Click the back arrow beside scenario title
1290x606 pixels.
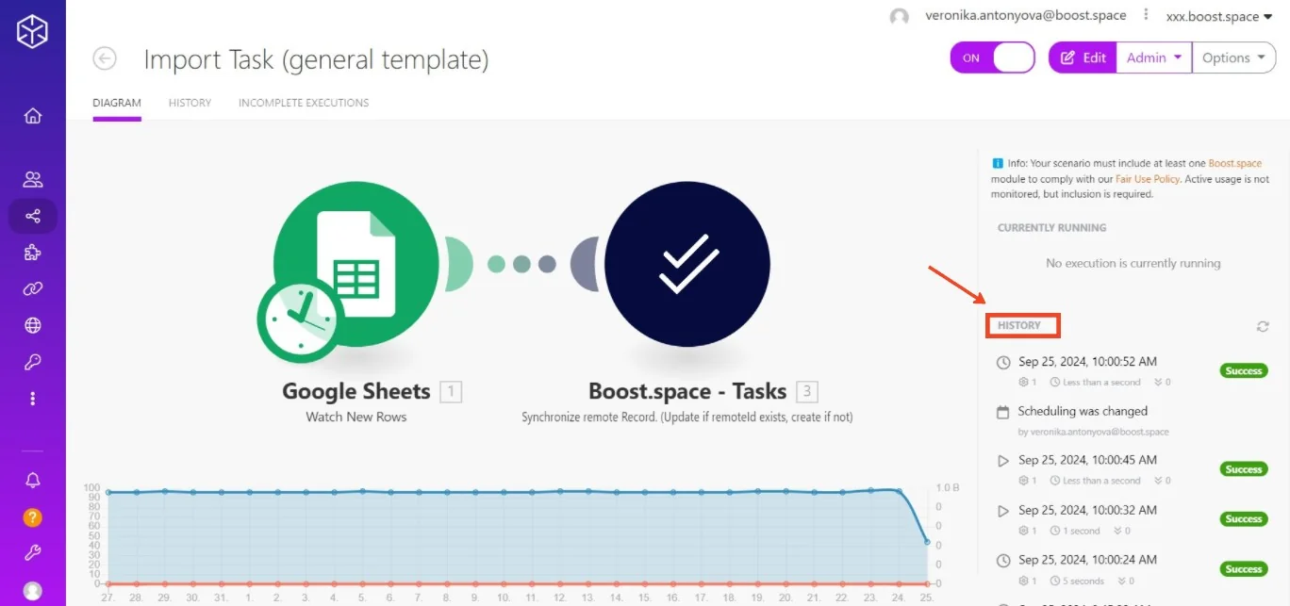[x=105, y=58]
